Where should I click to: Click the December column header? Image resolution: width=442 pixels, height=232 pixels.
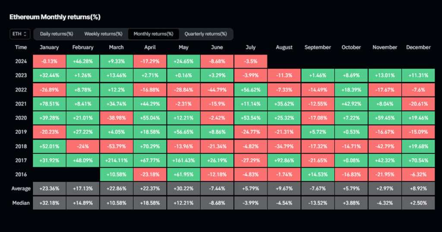pyautogui.click(x=418, y=47)
